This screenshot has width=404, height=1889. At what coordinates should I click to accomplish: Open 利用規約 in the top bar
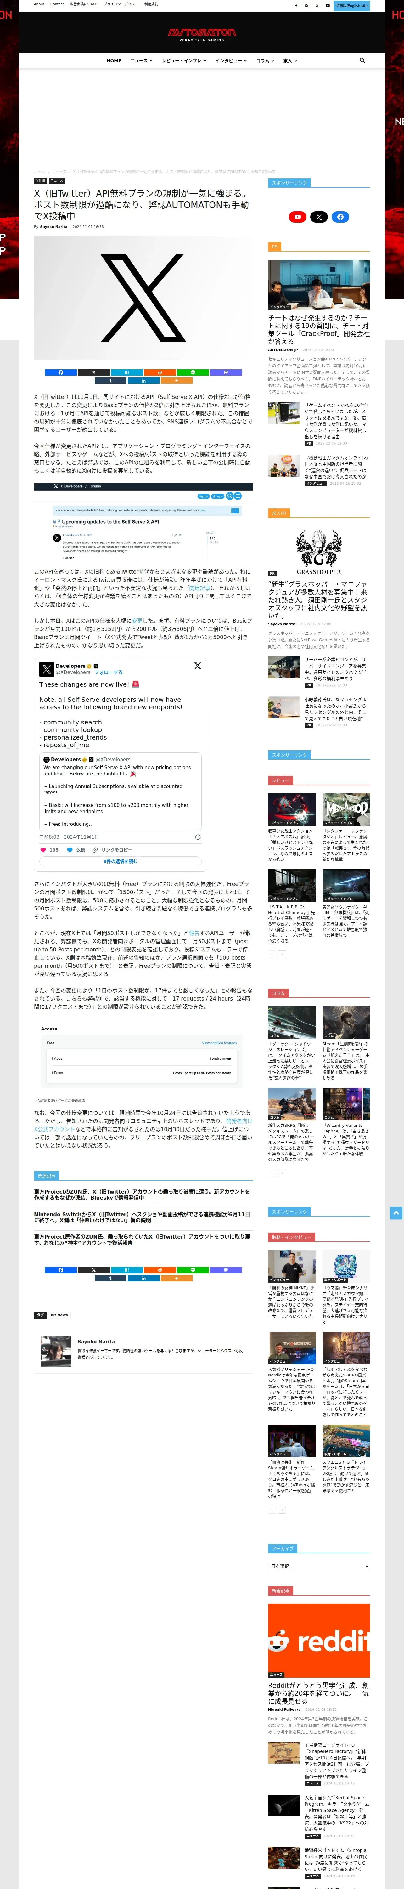coord(151,4)
